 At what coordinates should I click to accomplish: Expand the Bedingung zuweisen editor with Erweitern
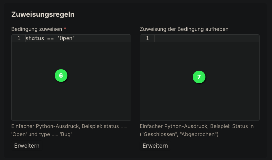pyautogui.click(x=27, y=146)
